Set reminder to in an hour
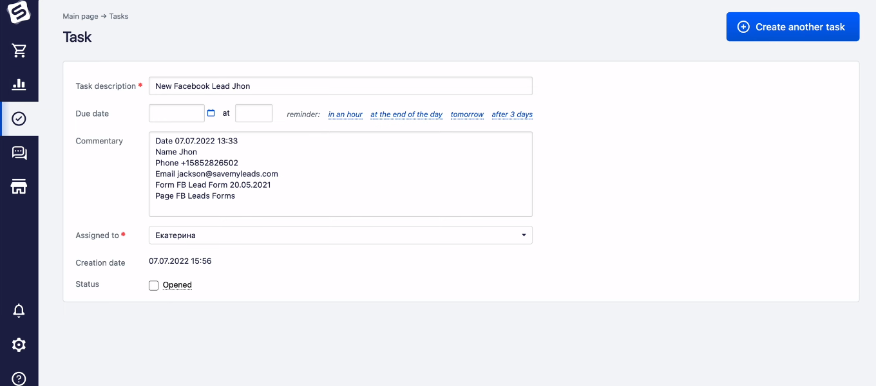The width and height of the screenshot is (876, 386). pos(345,115)
